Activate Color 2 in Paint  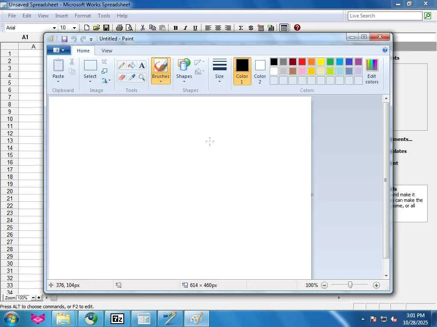(x=260, y=71)
